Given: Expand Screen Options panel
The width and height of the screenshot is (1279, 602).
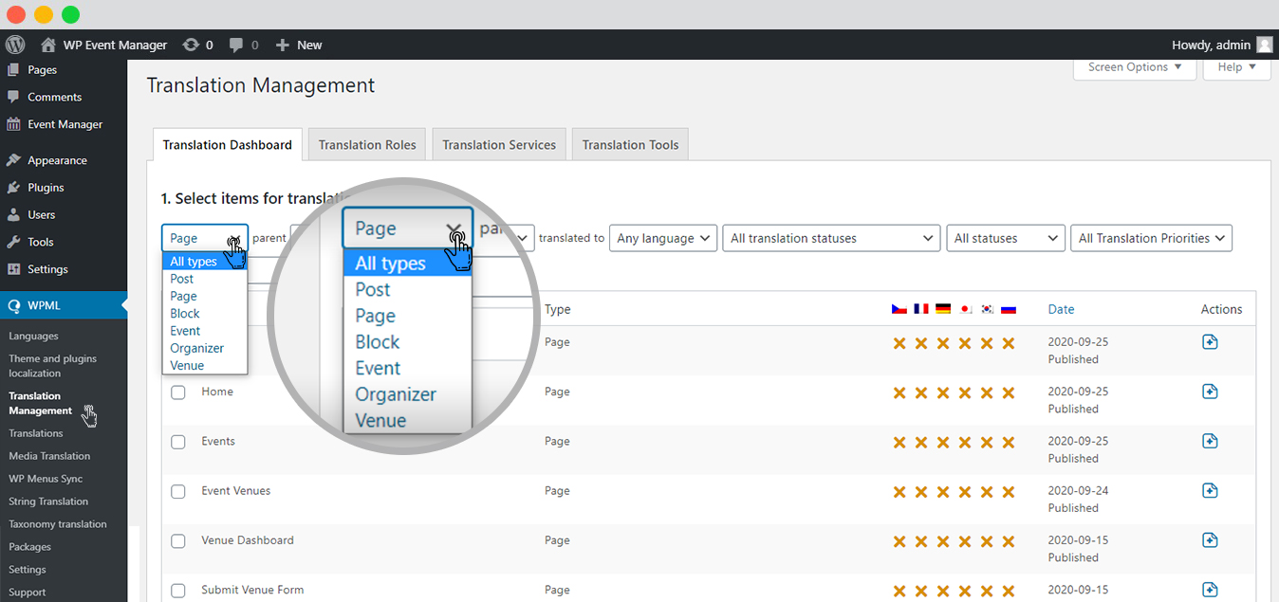Looking at the screenshot, I should point(1135,67).
